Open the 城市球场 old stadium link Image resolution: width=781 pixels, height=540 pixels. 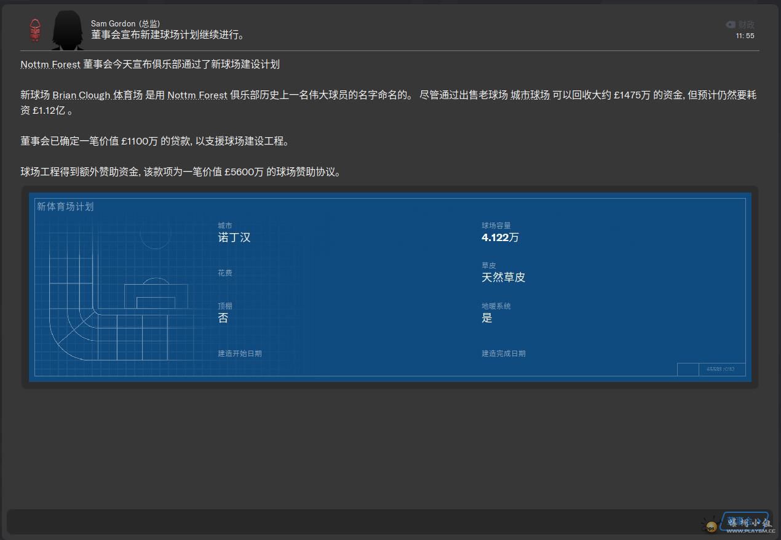point(530,95)
